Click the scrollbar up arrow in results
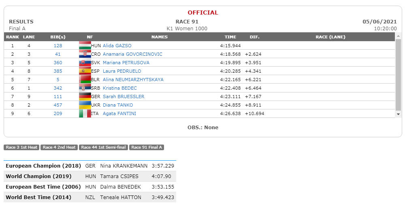Image resolution: width=405 pixels, height=212 pixels. [398, 36]
